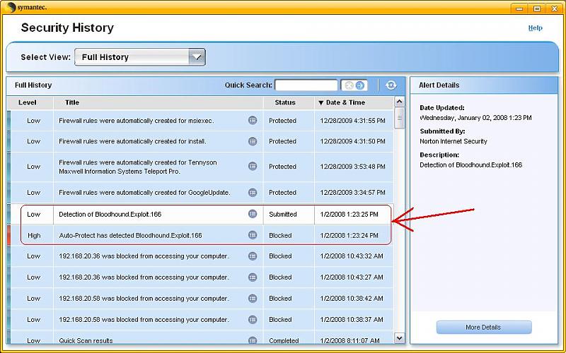Open details icon for Detection of Bloodhound.Exploit.166
Viewport: 566px width, 353px height.
point(253,214)
